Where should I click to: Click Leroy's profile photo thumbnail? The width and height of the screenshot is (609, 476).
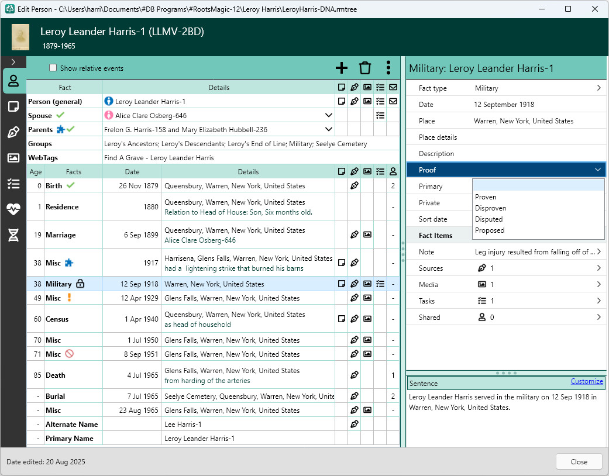coord(20,37)
